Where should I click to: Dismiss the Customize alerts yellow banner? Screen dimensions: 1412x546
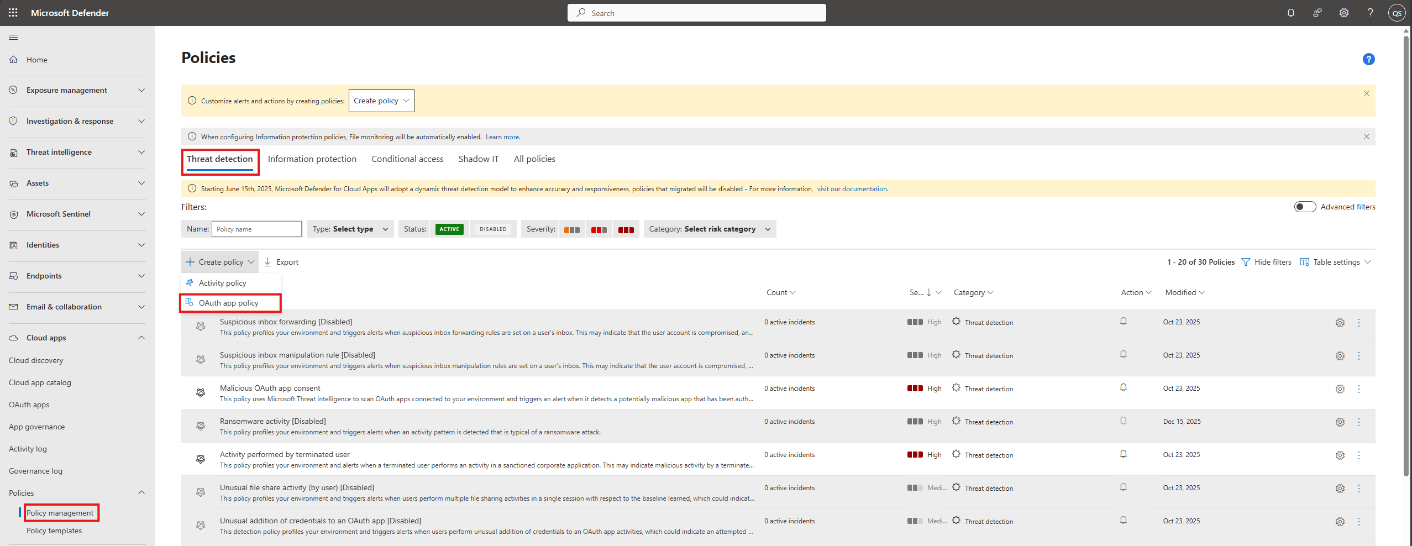[x=1366, y=93]
